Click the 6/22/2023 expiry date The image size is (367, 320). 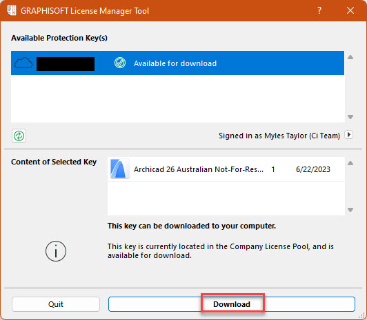click(313, 169)
